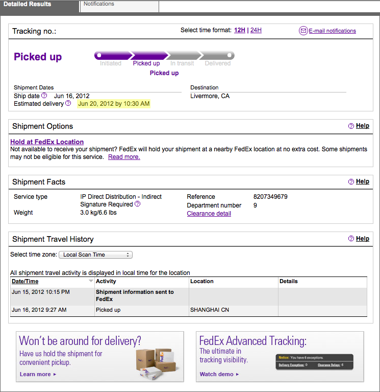Select 12H time format
This screenshot has width=380, height=392.
coord(240,30)
